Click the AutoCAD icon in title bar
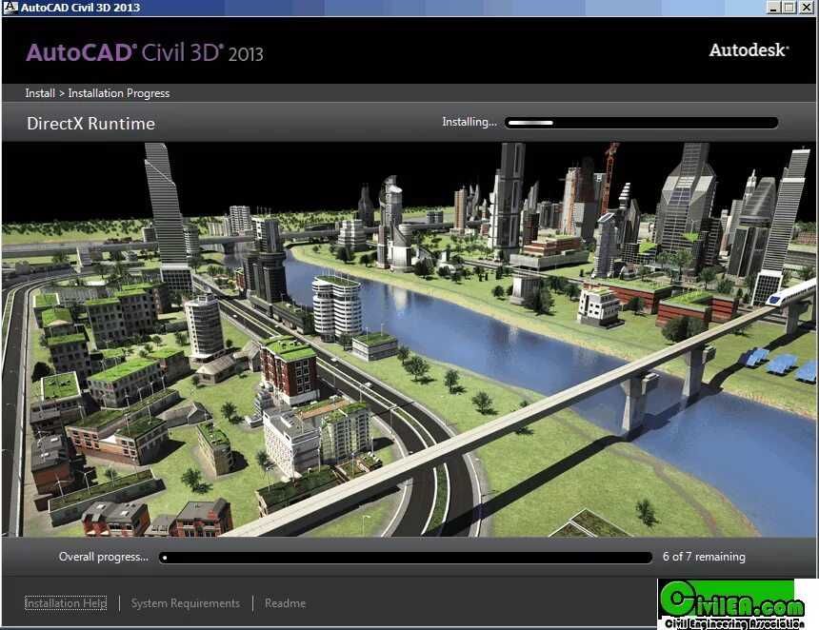The height and width of the screenshot is (630, 819). click(10, 8)
